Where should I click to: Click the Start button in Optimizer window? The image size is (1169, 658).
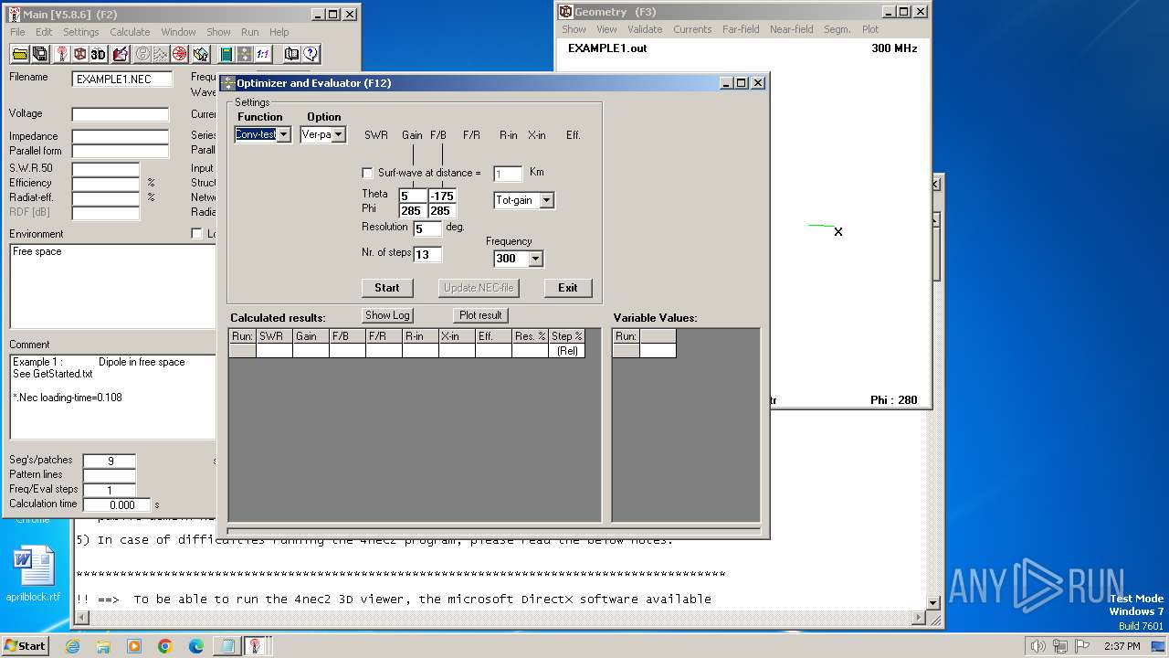[x=387, y=288]
